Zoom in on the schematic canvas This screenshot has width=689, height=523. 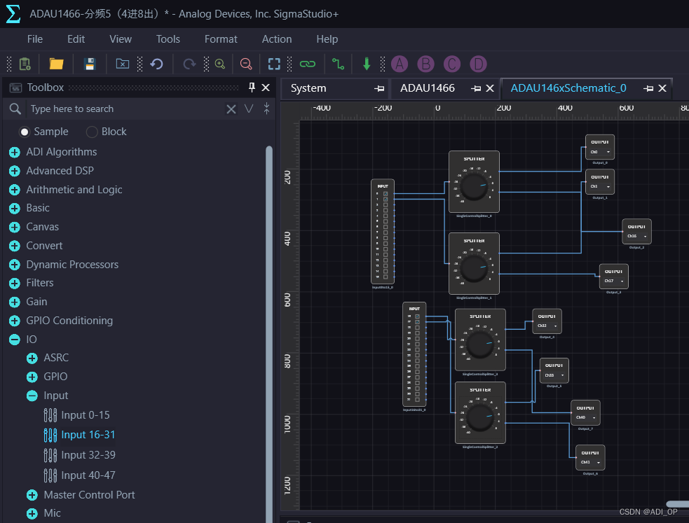220,64
